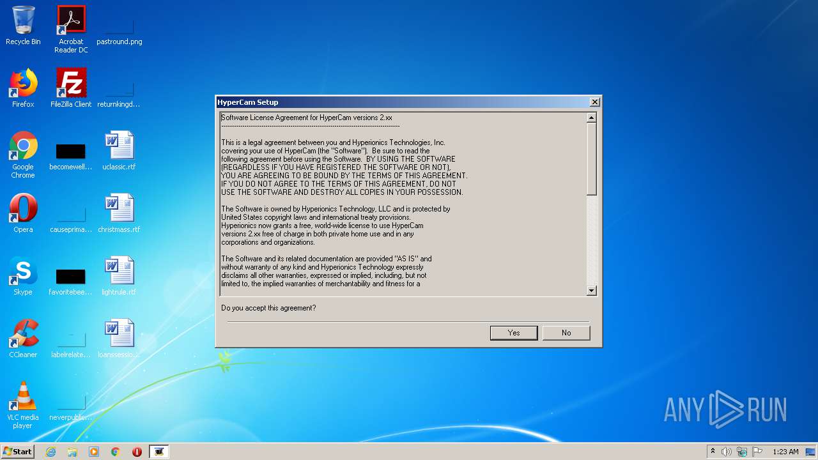Open the Start menu
The image size is (818, 460).
[x=17, y=452]
